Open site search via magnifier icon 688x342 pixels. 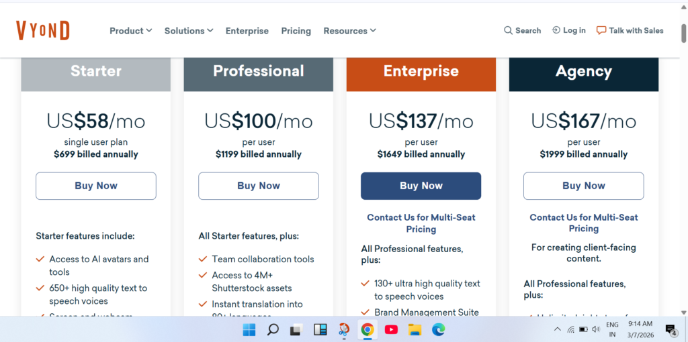[508, 30]
